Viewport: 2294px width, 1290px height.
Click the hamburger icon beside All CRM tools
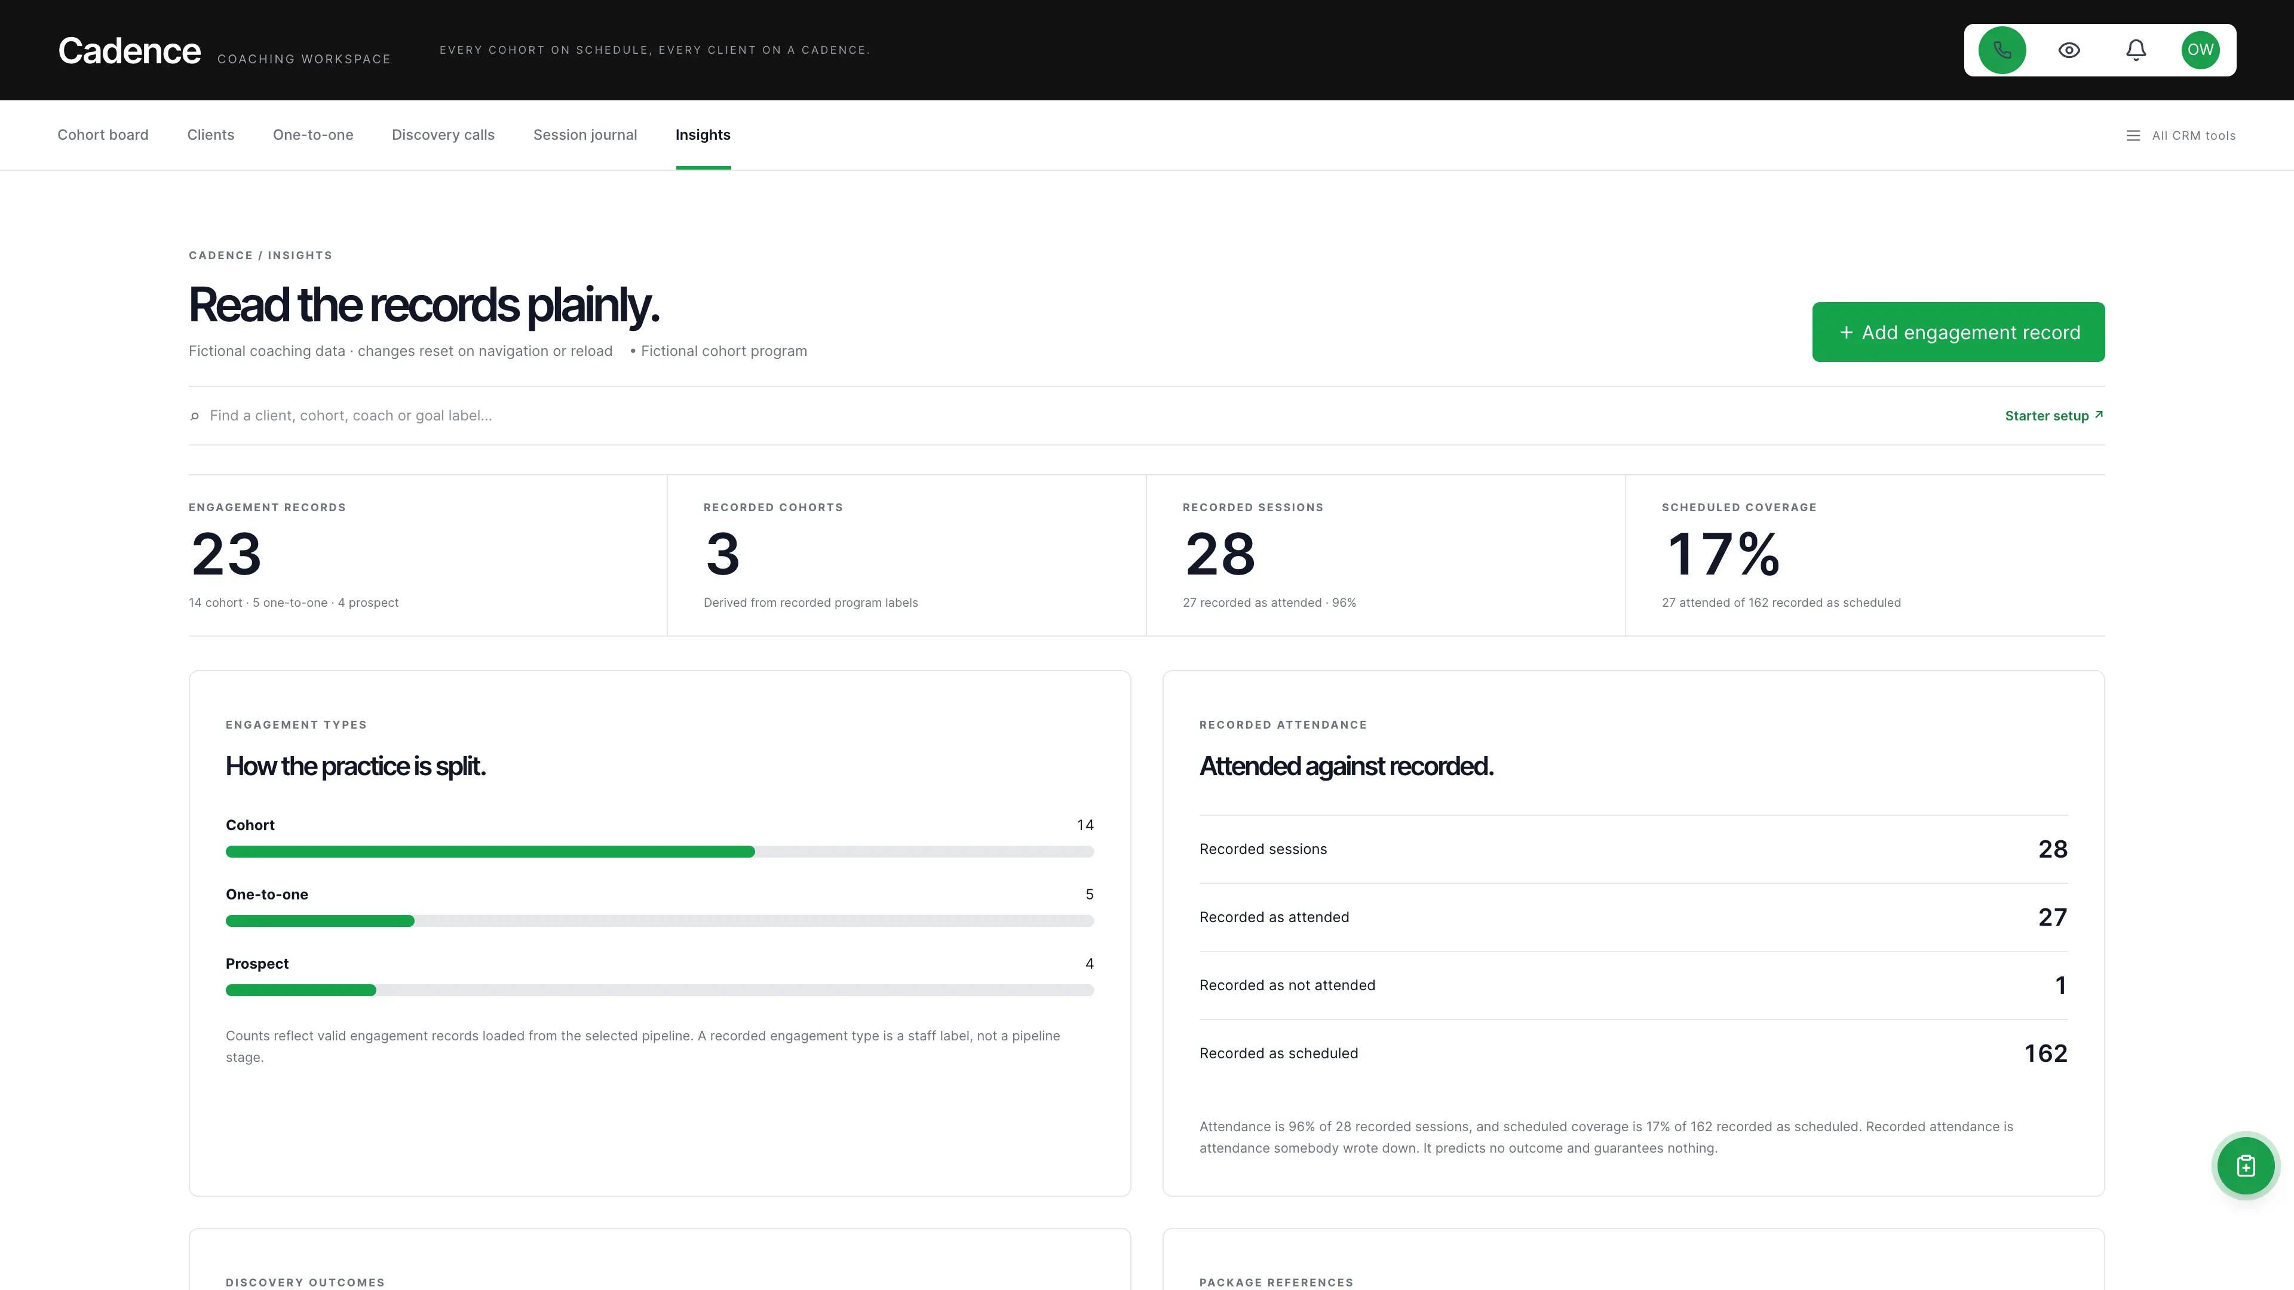tap(2133, 136)
